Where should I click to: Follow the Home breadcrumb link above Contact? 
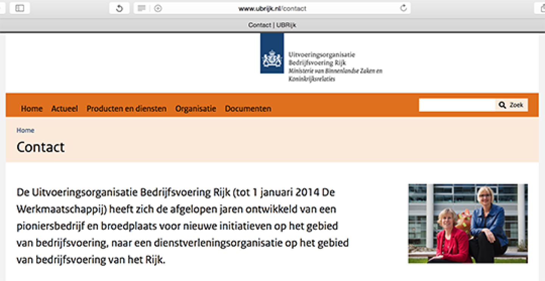(x=25, y=130)
